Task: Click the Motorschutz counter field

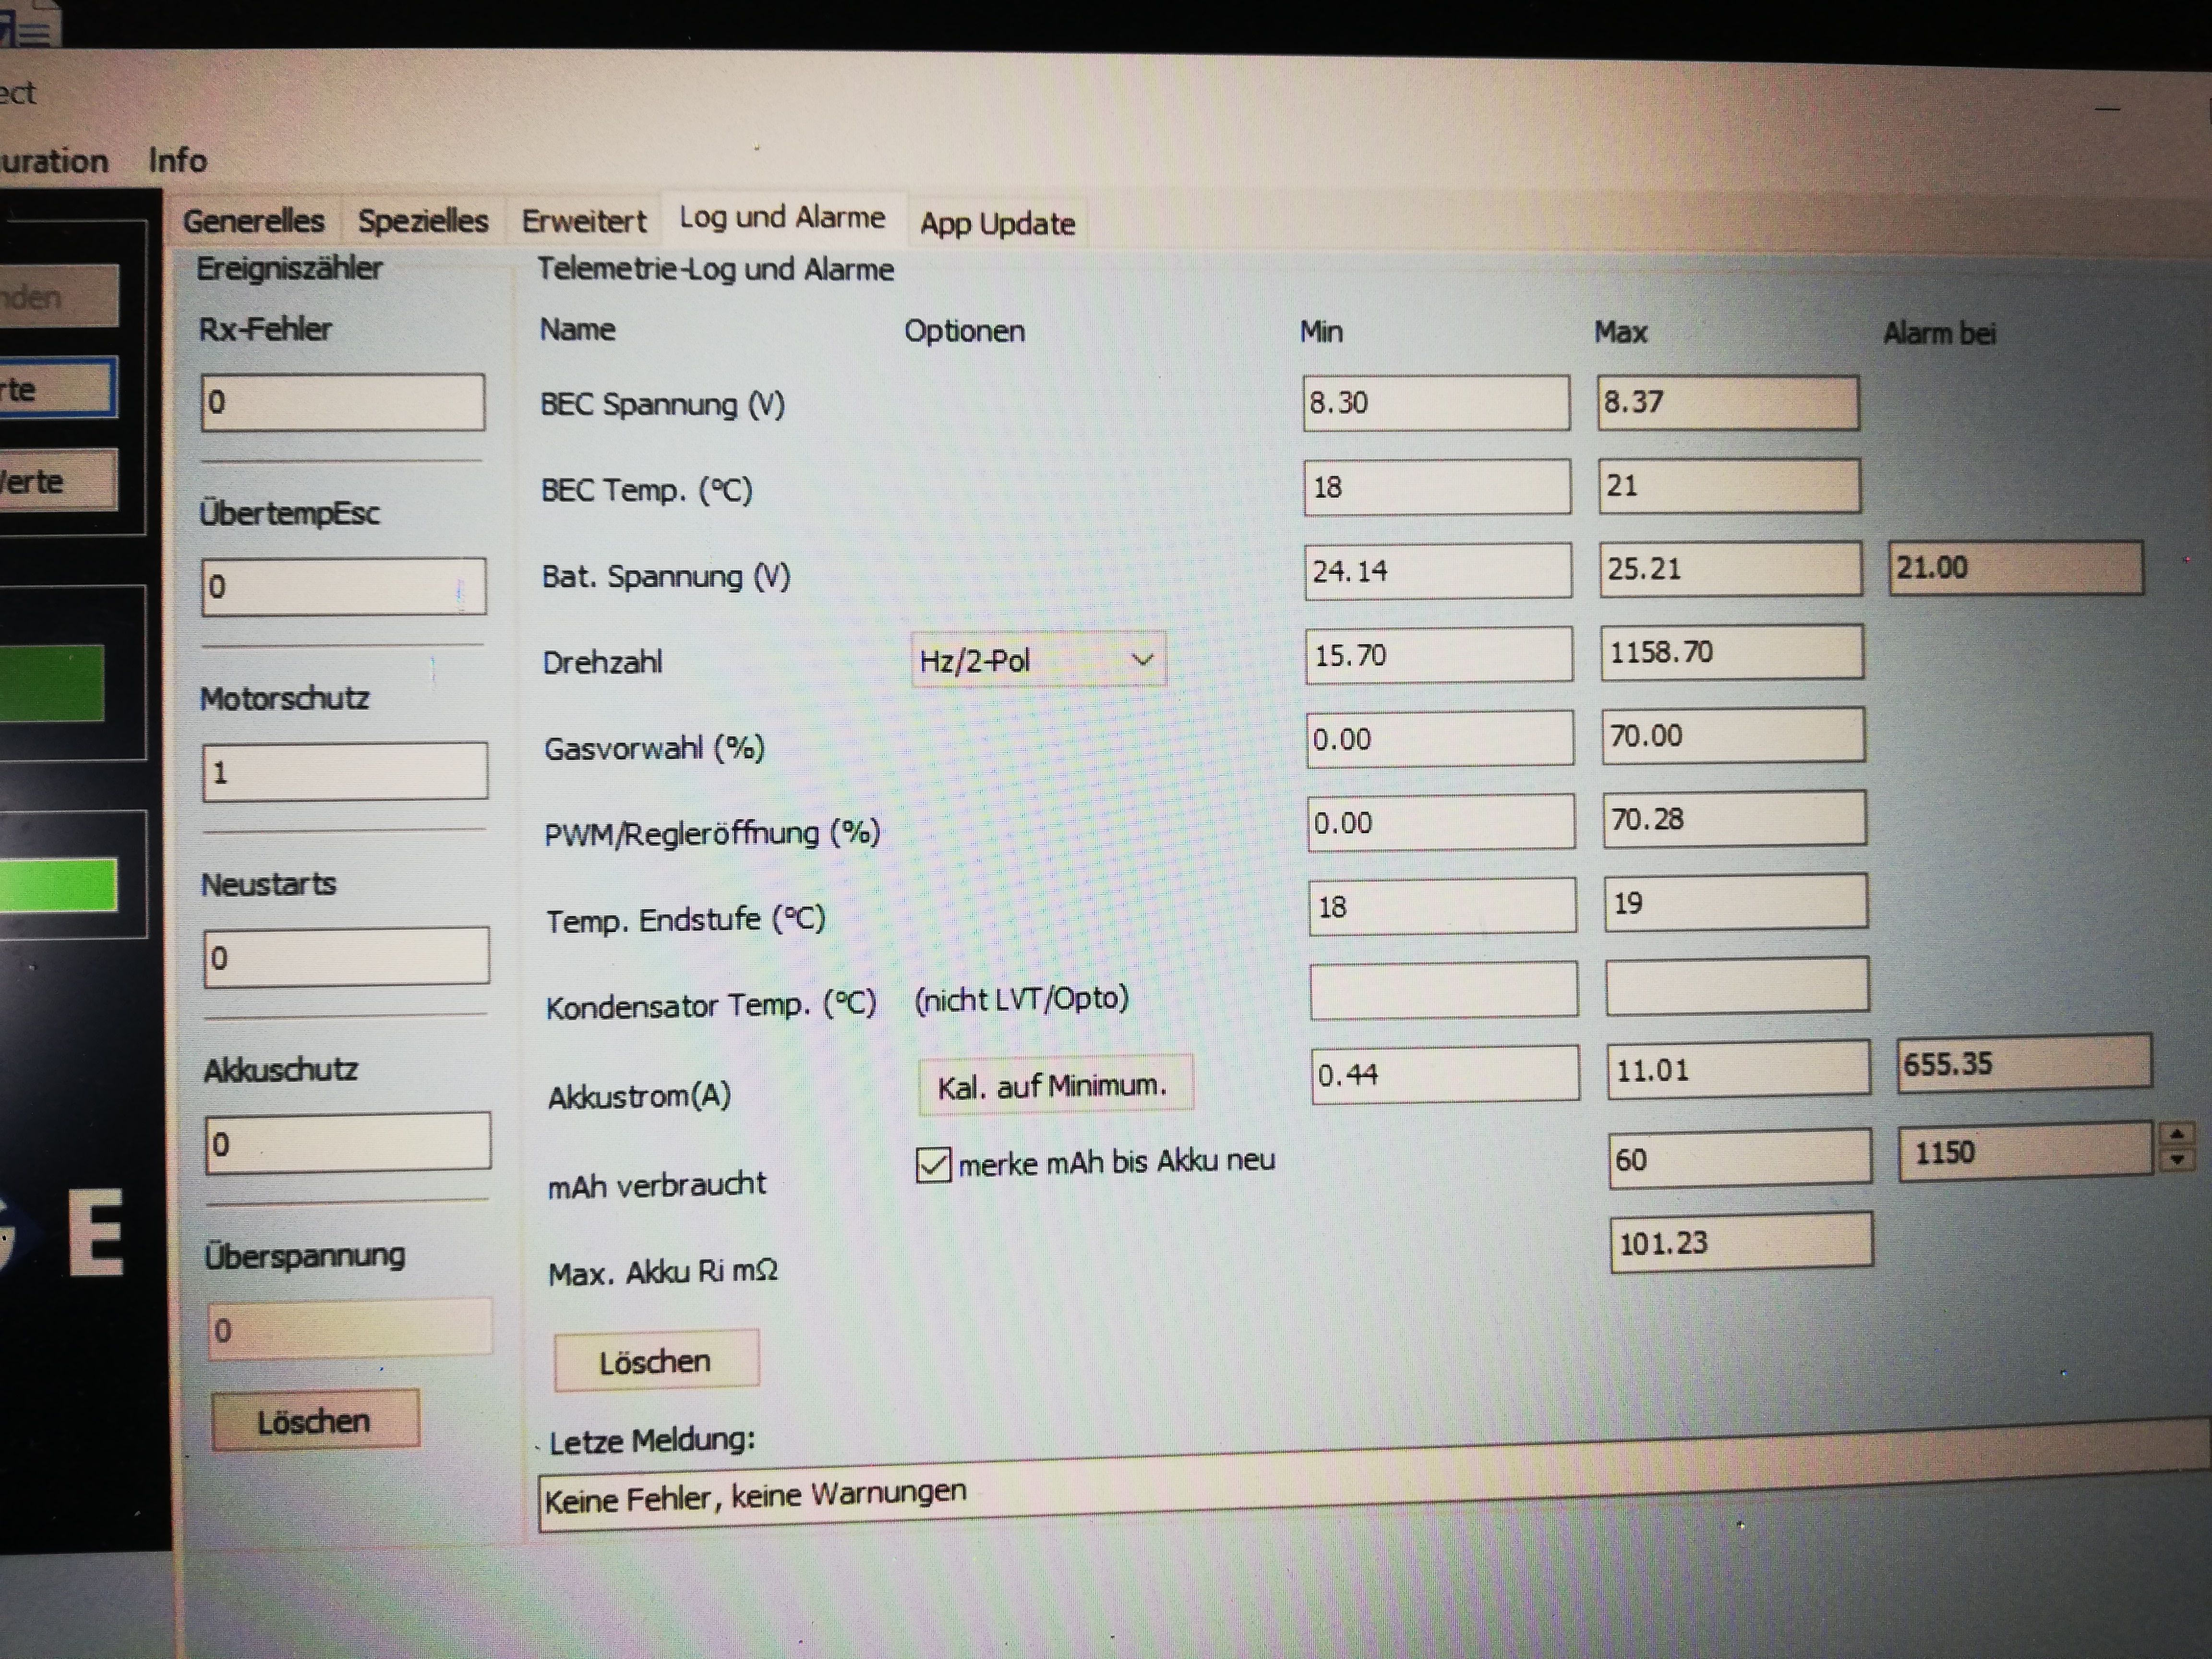Action: point(345,771)
